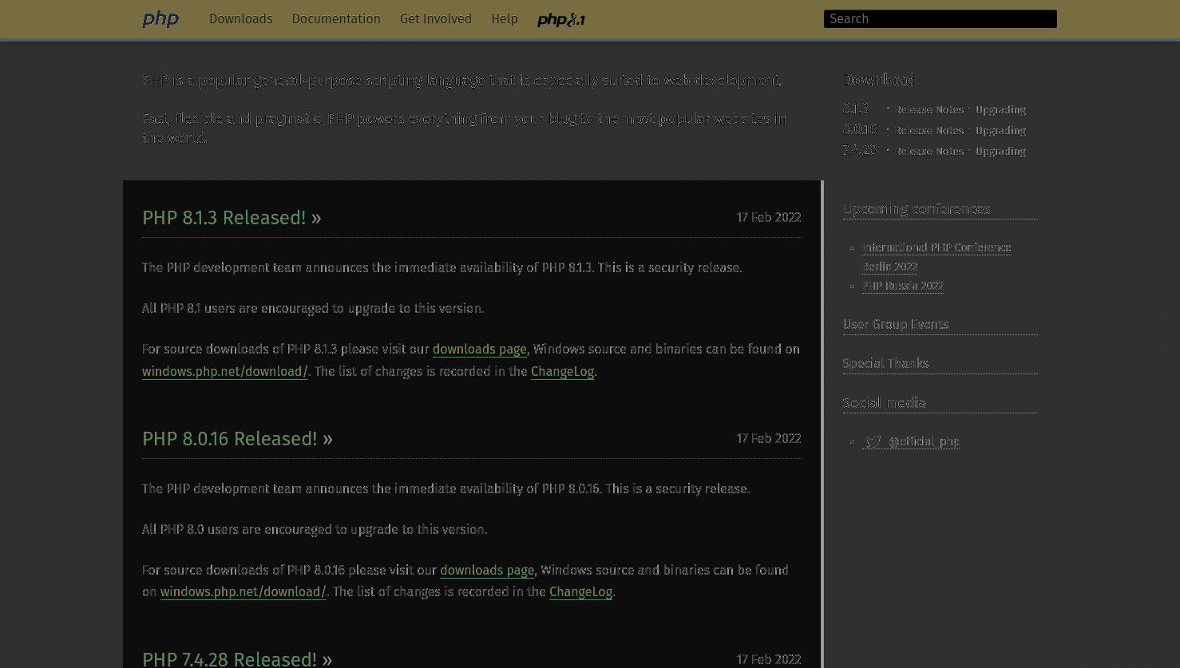Click windows.php.net/download/ link in the 8.1.3 article

tap(224, 371)
